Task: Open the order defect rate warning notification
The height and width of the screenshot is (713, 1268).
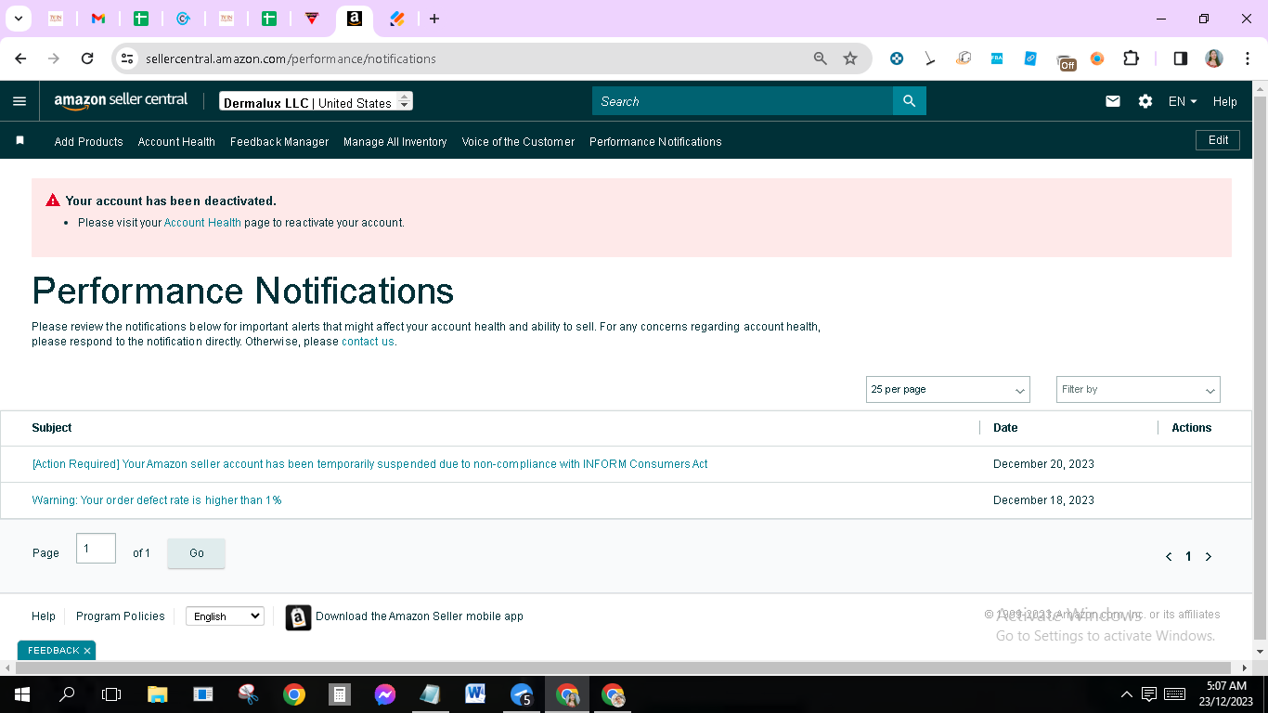Action: point(157,500)
